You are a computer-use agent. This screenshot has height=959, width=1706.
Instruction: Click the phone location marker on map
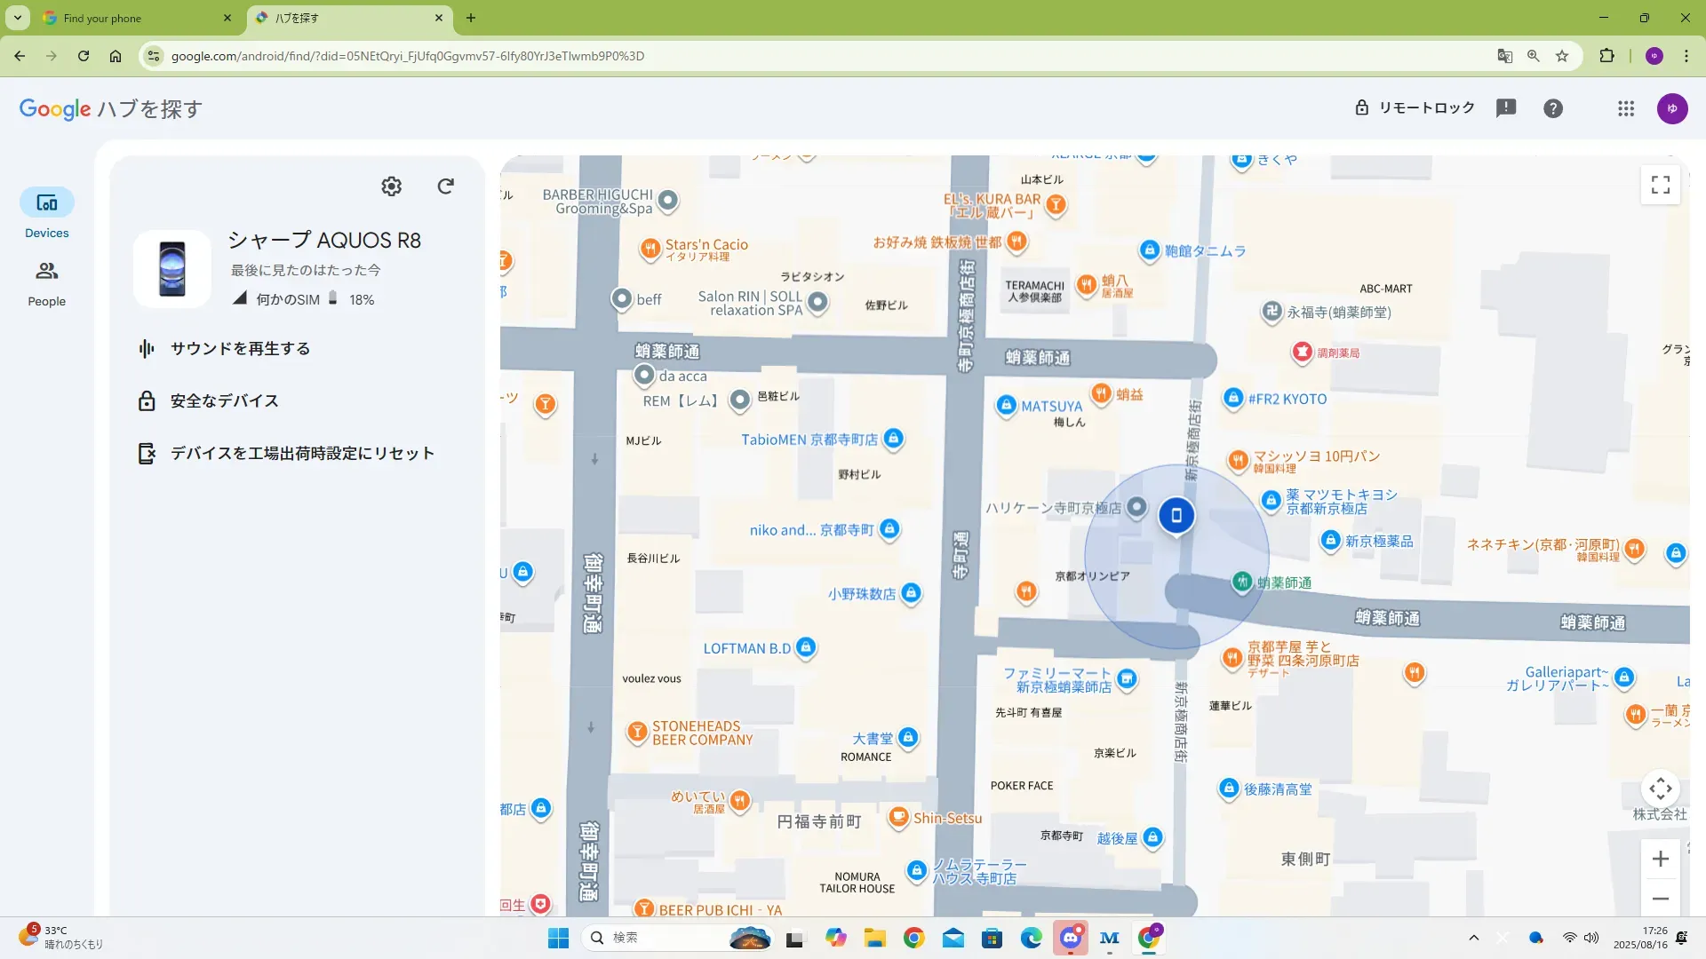coord(1176,515)
